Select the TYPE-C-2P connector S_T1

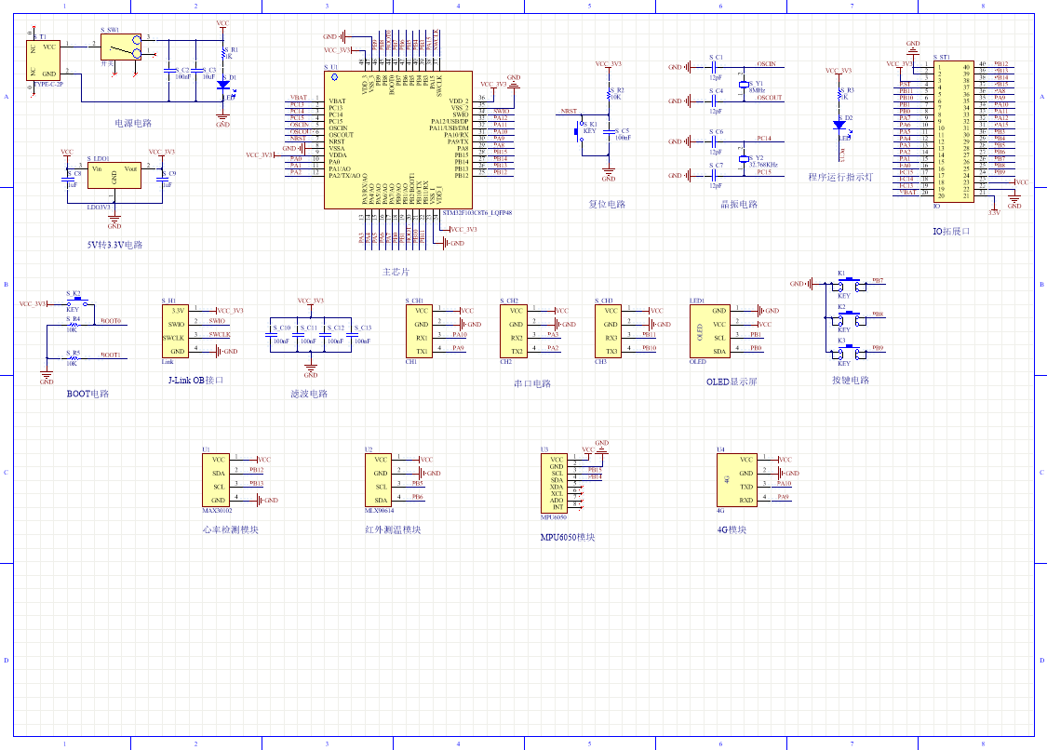tap(44, 60)
